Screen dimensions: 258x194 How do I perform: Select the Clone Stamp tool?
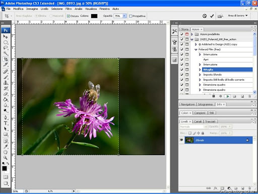tap(6, 83)
